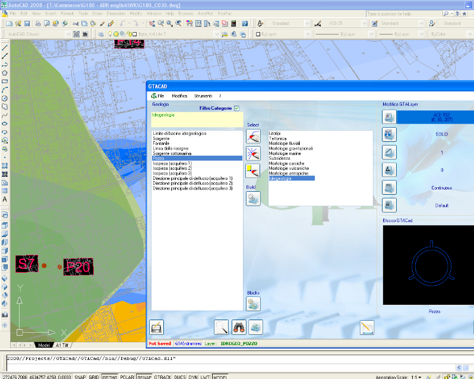474x379 pixels.
Task: Click the Build icon in GTACAD
Action: coord(253,198)
